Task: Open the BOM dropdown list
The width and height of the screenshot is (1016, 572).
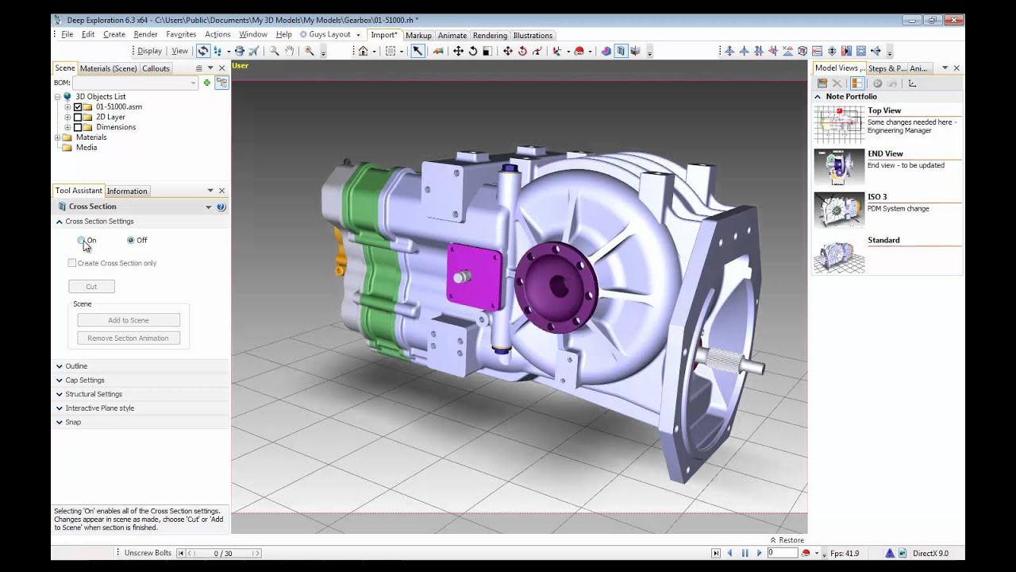Action: pyautogui.click(x=193, y=83)
